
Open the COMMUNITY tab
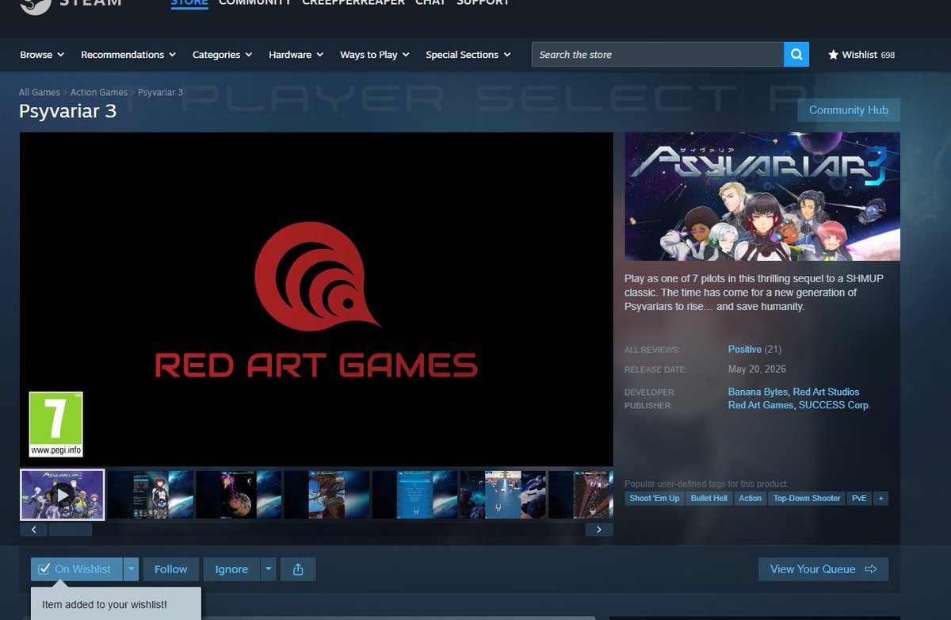click(254, 3)
